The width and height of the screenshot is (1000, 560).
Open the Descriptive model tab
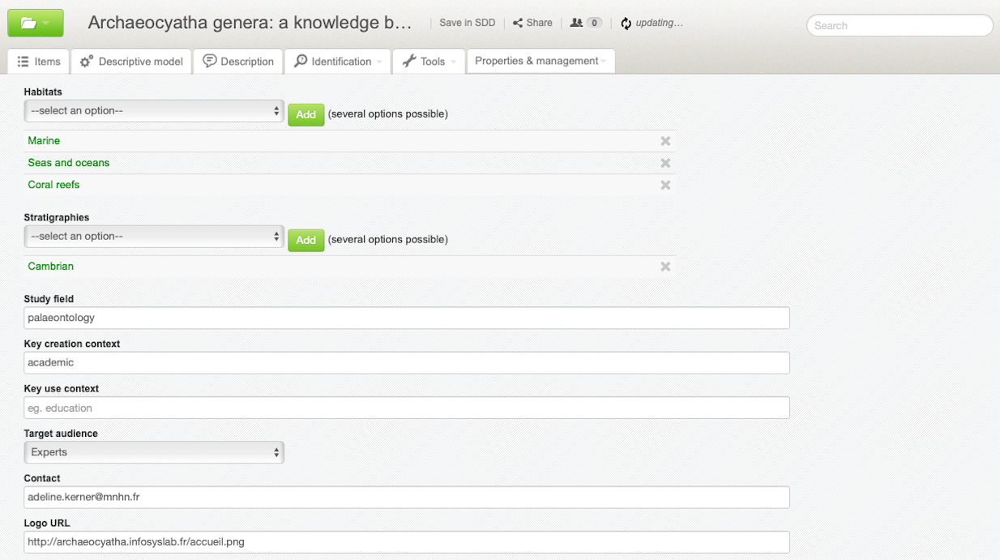point(132,62)
